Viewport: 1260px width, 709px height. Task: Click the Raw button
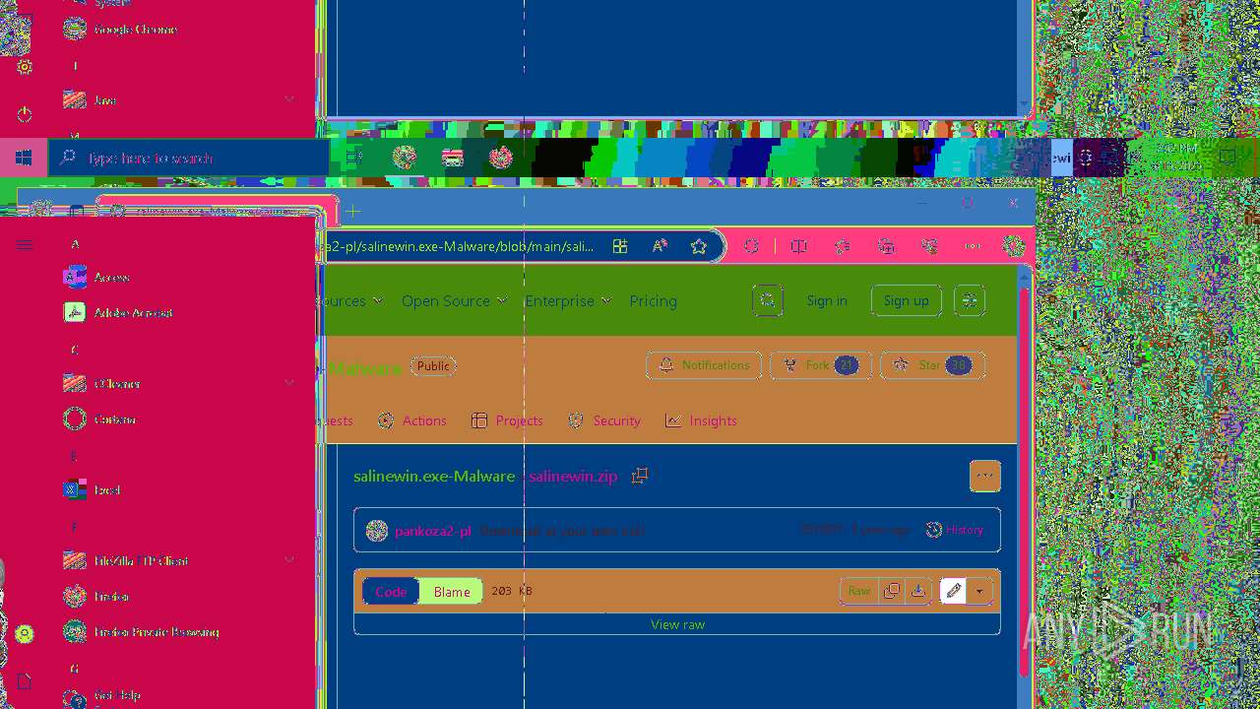point(859,591)
